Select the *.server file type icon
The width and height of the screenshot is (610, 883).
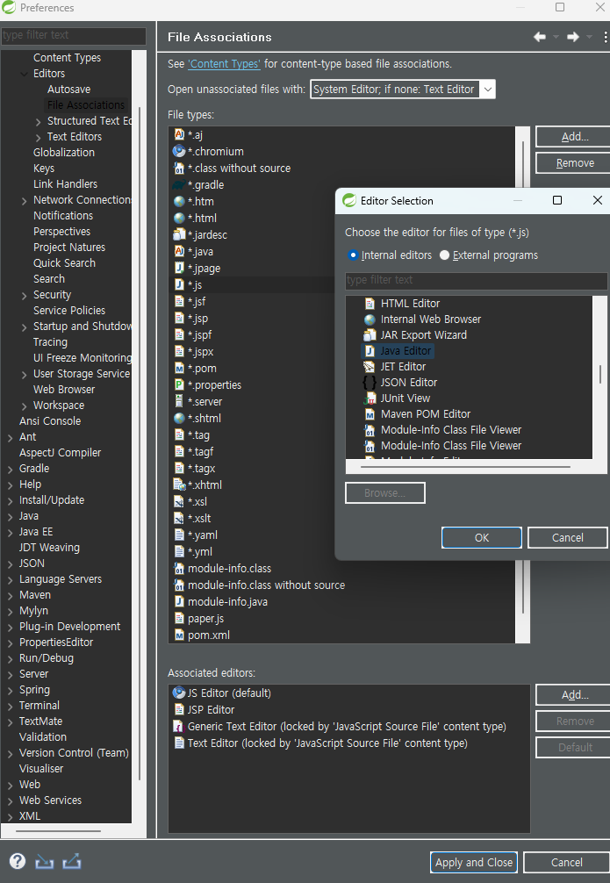tap(179, 401)
